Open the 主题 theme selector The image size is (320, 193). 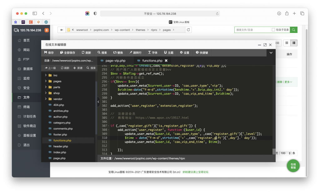[x=169, y=53]
